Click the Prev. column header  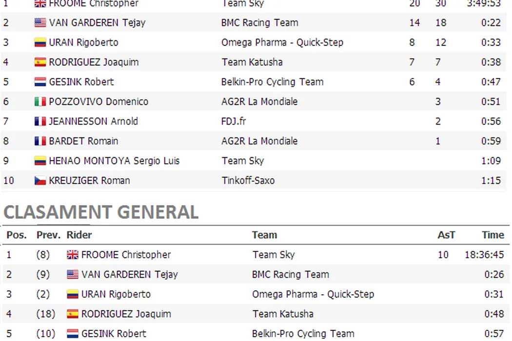48,235
